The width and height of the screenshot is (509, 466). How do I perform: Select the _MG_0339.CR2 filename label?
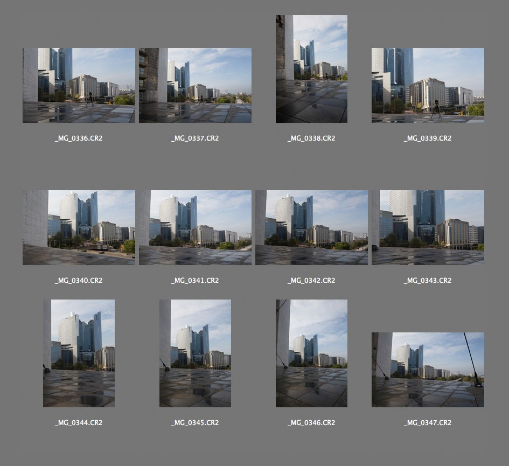428,138
